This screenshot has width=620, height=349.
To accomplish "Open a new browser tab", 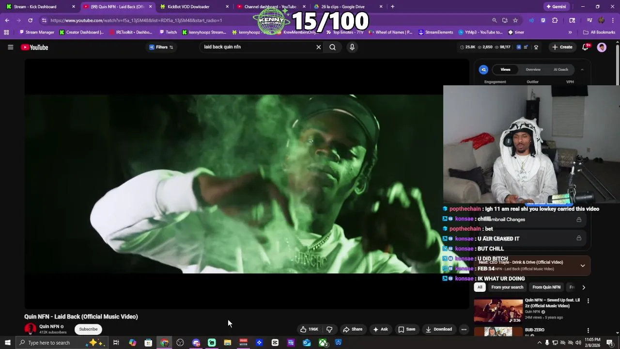I will [392, 7].
